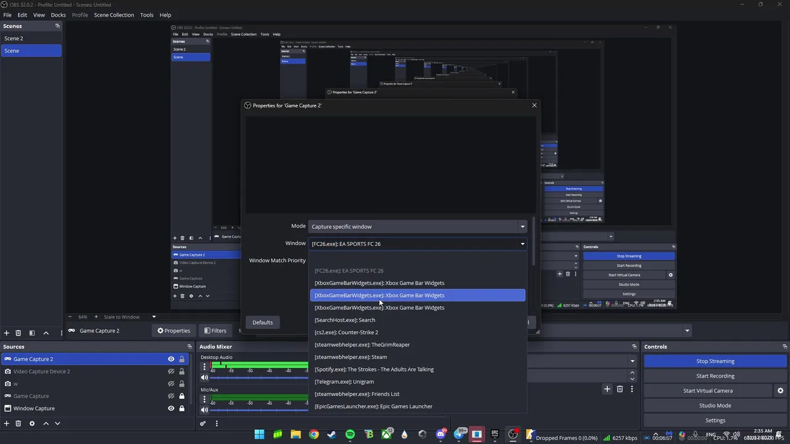This screenshot has width=790, height=444.
Task: Open Studio Mode
Action: (x=715, y=406)
